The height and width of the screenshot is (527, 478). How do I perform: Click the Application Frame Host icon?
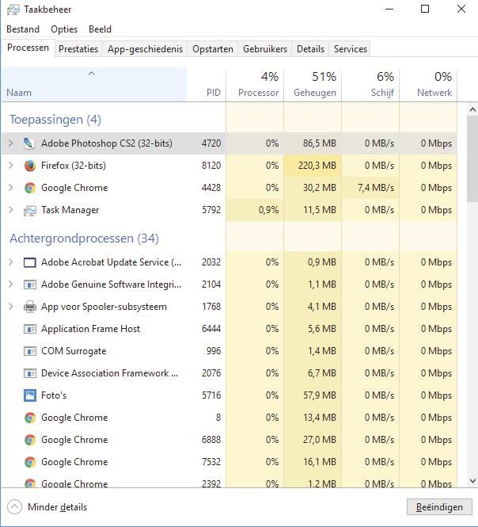pos(29,329)
